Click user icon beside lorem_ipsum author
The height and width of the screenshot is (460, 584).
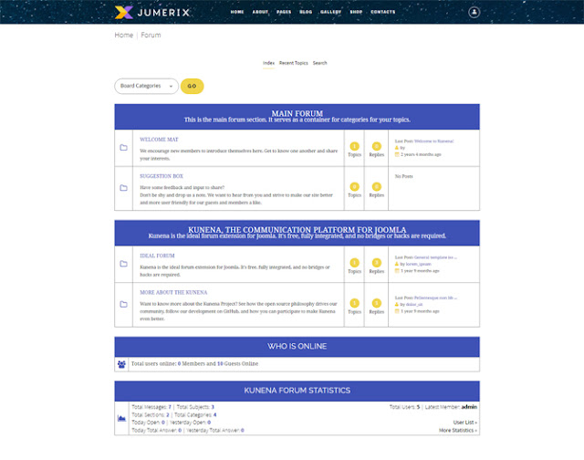point(397,264)
